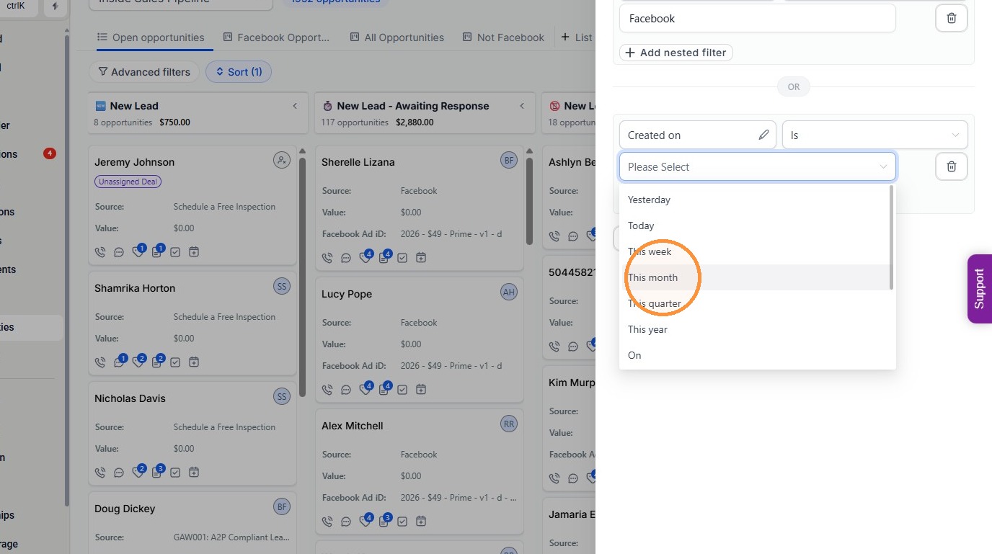
Task: Collapse the New Lead column
Action: coord(295,106)
